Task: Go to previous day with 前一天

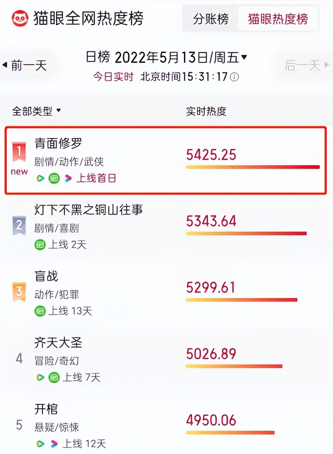Action: point(25,65)
